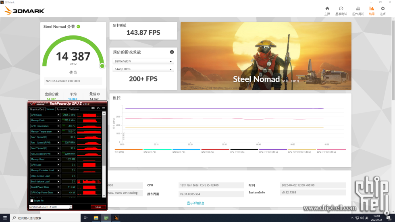Click the NVIDIA GeForce RTX 5090 score label

(73, 81)
